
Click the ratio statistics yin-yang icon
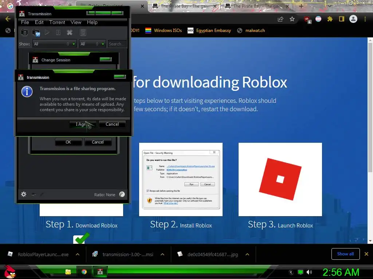click(x=122, y=194)
